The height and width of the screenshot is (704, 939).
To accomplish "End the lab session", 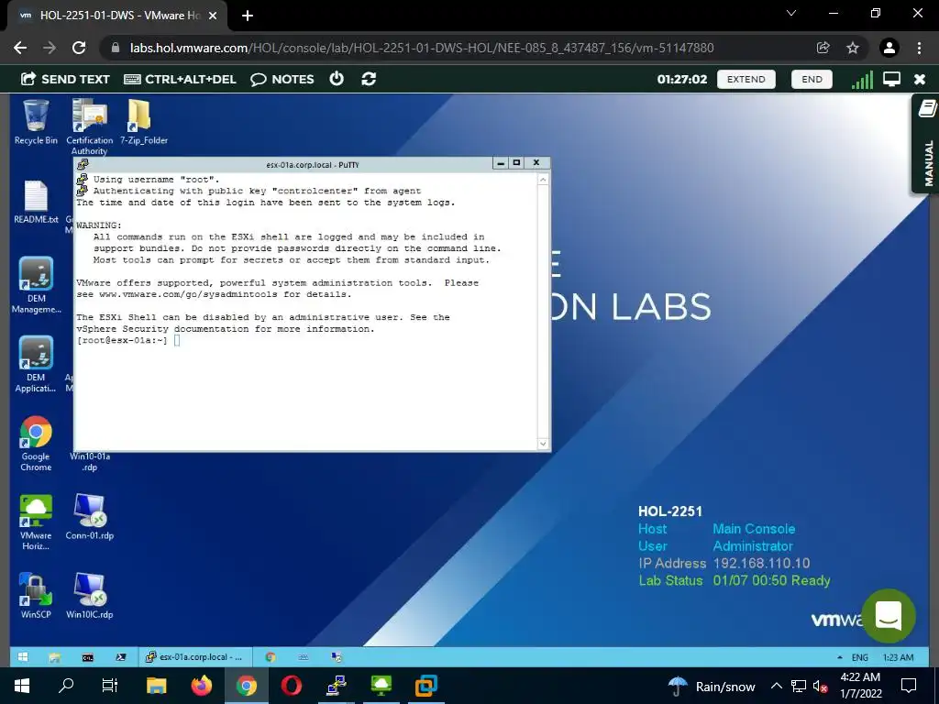I will pos(812,79).
